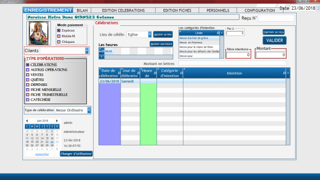Image resolution: width=320 pixels, height=180 pixels.
Task: Click the intention categories list scrollbar
Action: click(x=221, y=47)
